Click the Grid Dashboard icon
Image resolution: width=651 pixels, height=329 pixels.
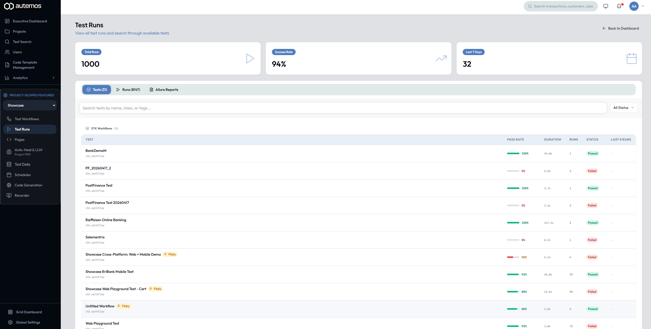point(10,312)
